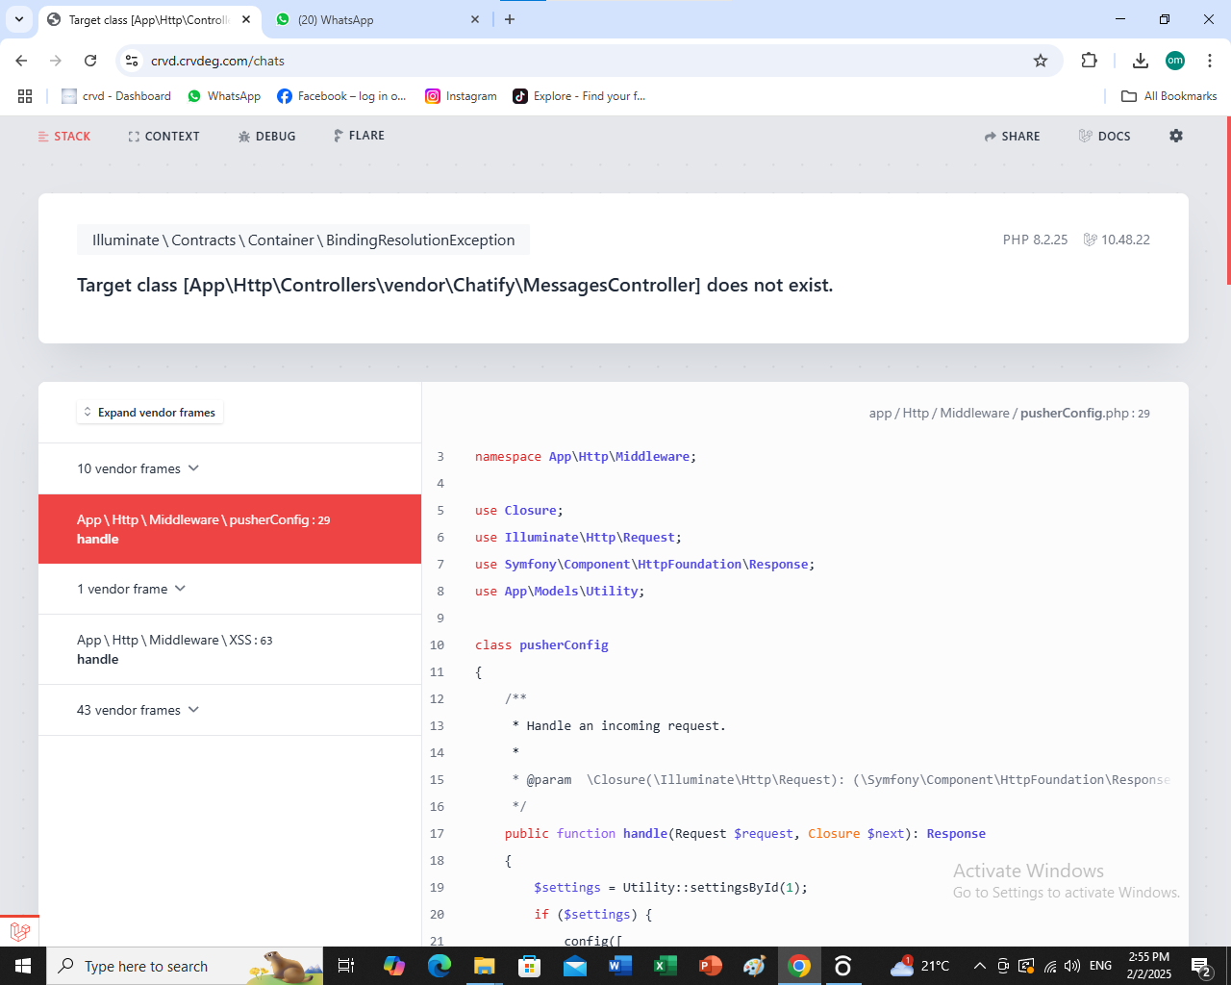Reload the page with the refresh icon

click(x=90, y=61)
